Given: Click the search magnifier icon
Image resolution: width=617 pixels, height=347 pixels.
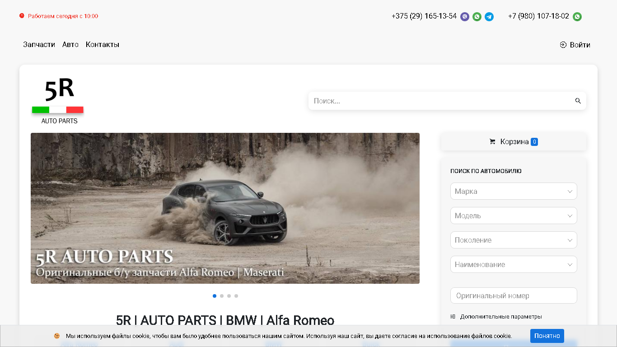Looking at the screenshot, I should coord(578,101).
